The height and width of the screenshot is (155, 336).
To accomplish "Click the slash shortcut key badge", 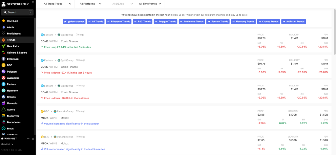I will click(x=31, y=12).
